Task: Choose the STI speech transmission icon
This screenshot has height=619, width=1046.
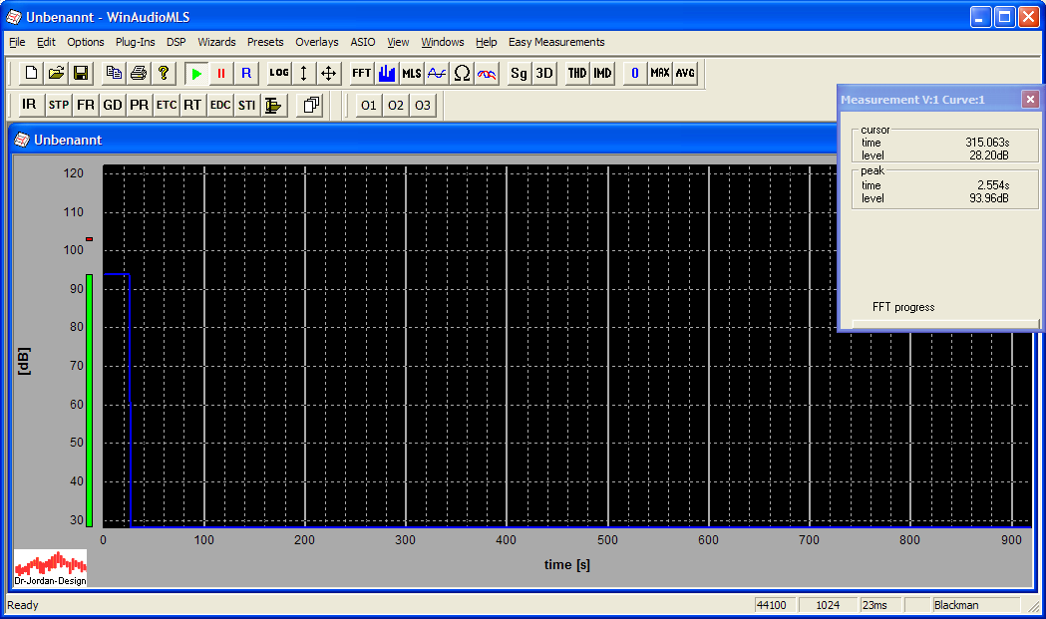Action: [x=246, y=105]
